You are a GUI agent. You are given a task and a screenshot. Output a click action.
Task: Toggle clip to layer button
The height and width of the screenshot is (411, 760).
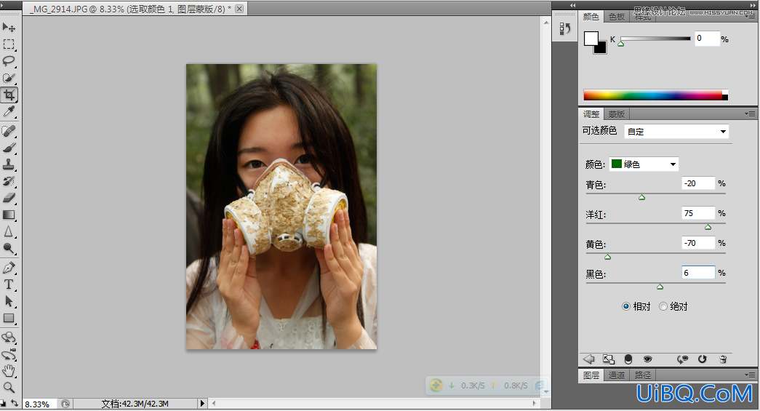628,359
